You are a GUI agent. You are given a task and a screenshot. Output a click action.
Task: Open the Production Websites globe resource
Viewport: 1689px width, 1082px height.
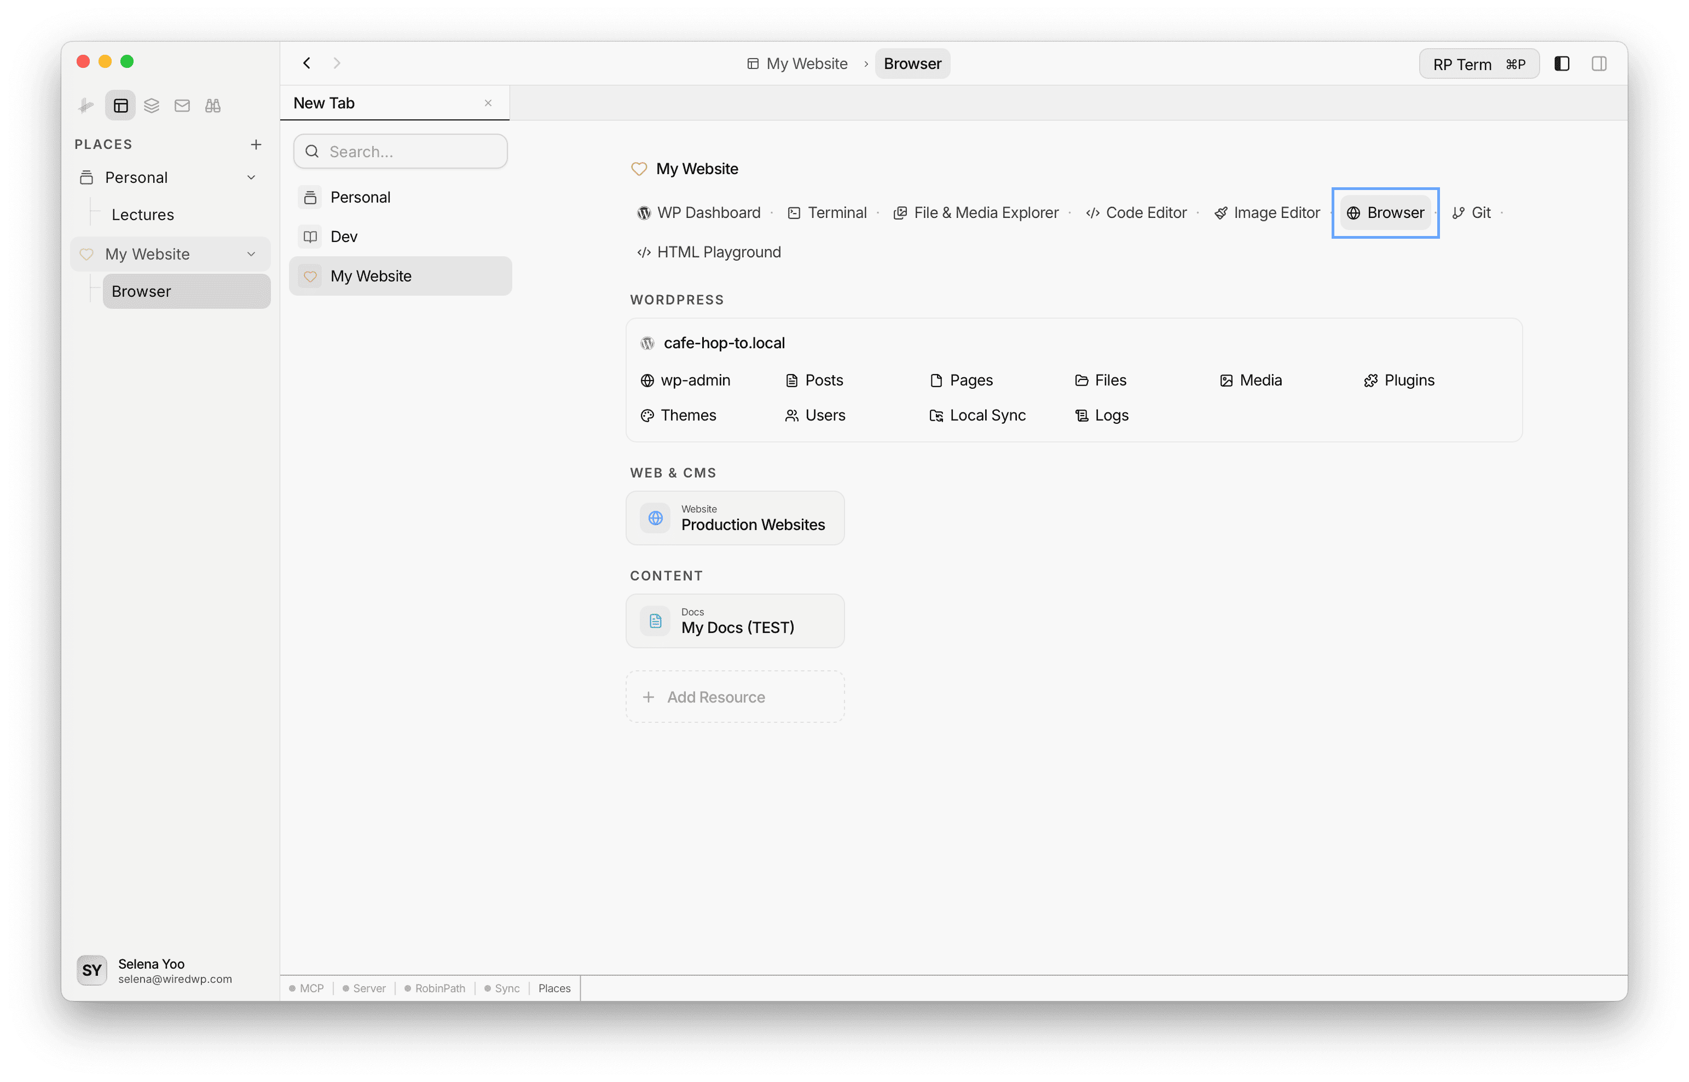(734, 518)
